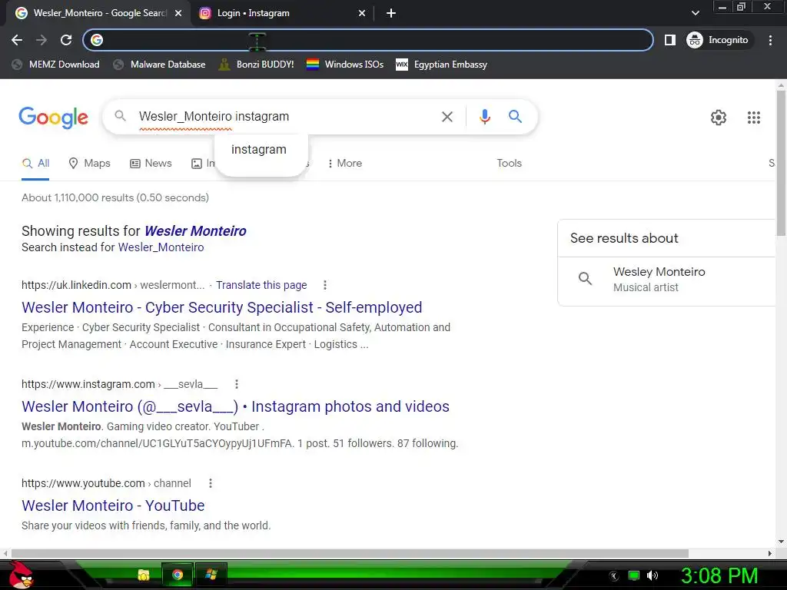Click the 3:08 PM clock
The width and height of the screenshot is (787, 590).
click(x=719, y=576)
